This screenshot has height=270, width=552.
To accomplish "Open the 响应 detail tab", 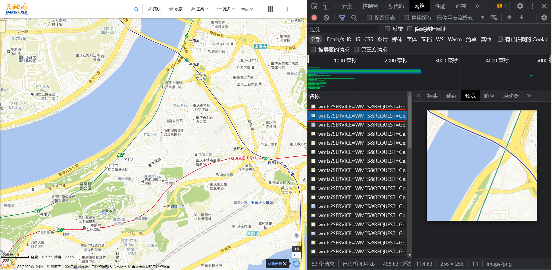I will (x=489, y=96).
